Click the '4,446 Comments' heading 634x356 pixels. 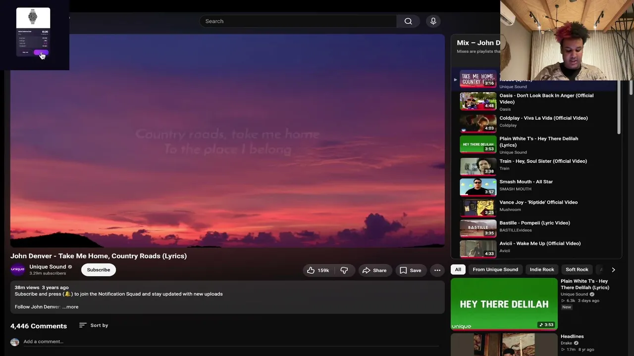point(39,326)
